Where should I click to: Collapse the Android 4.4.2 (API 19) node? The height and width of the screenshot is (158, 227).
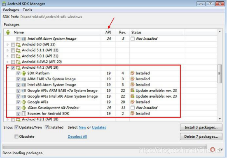pyautogui.click(x=8, y=67)
